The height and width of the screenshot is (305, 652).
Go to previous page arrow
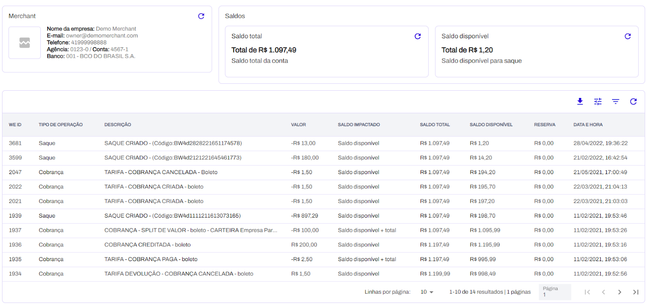pyautogui.click(x=604, y=292)
